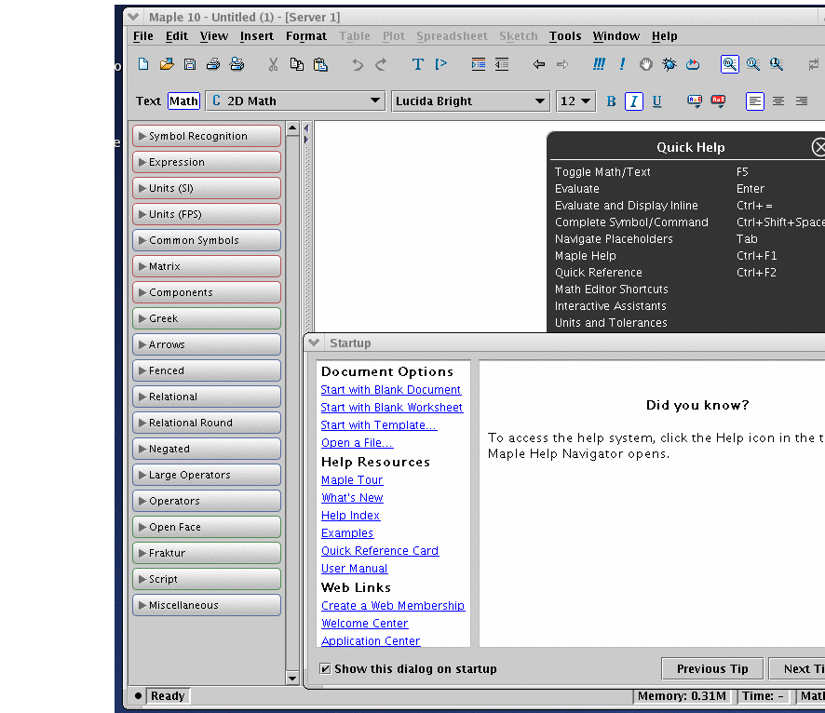825x713 pixels.
Task: Expand the Matrix palette
Action: [207, 266]
